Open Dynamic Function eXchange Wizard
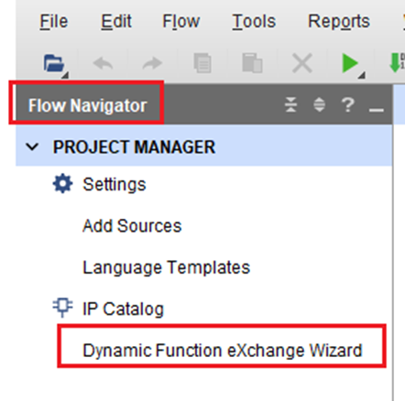The image size is (405, 401). 223,350
